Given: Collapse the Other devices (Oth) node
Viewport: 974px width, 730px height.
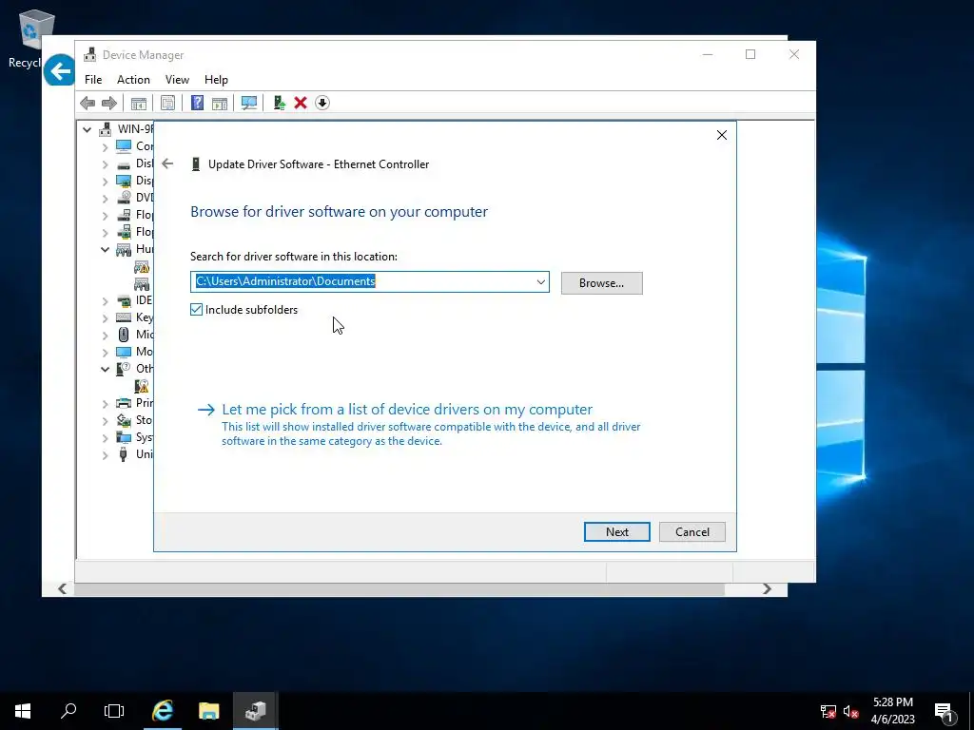Looking at the screenshot, I should pyautogui.click(x=105, y=370).
